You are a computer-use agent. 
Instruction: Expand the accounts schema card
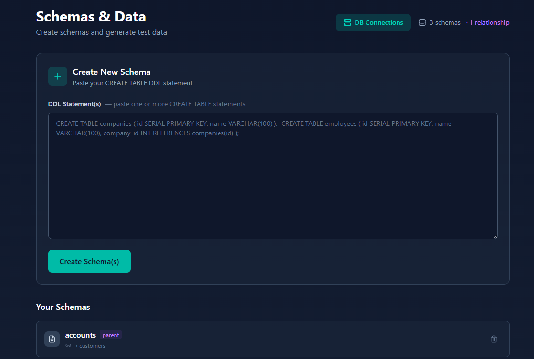click(272, 339)
